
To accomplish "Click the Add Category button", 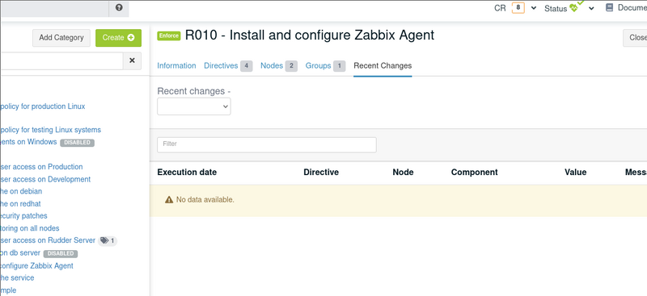I will (x=61, y=37).
